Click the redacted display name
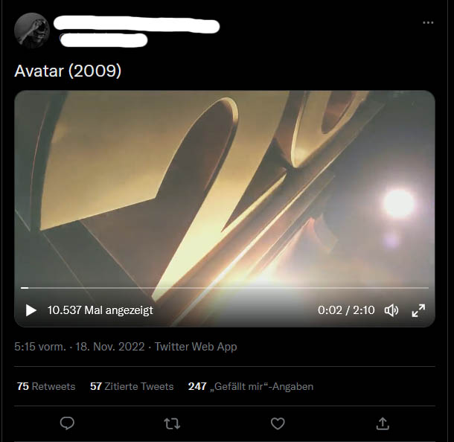The width and height of the screenshot is (454, 442). point(137,25)
